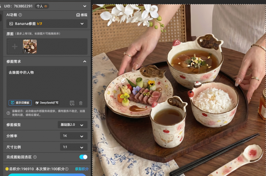Screen dimensions: 266x176
Task: Click the trash icon to clear prompt
Action: tap(81, 103)
